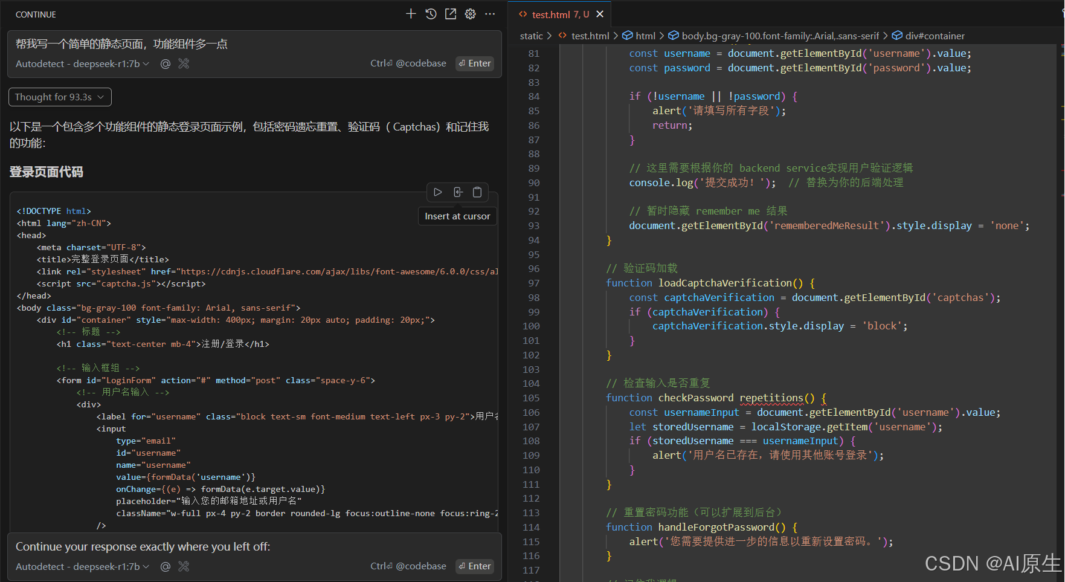Open more actions ellipsis menu
The image size is (1065, 582).
tap(490, 14)
